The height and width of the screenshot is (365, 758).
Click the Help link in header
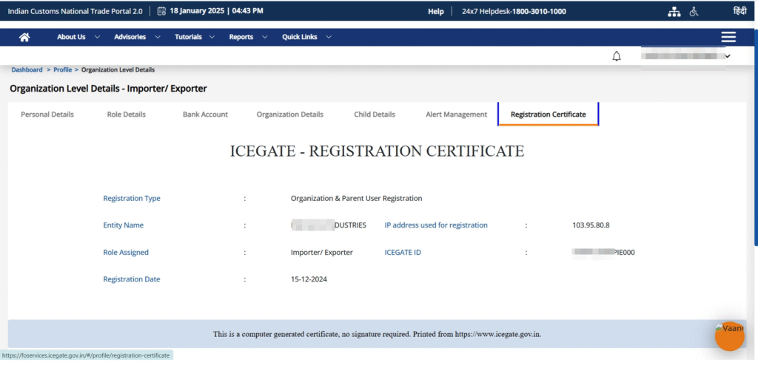436,11
